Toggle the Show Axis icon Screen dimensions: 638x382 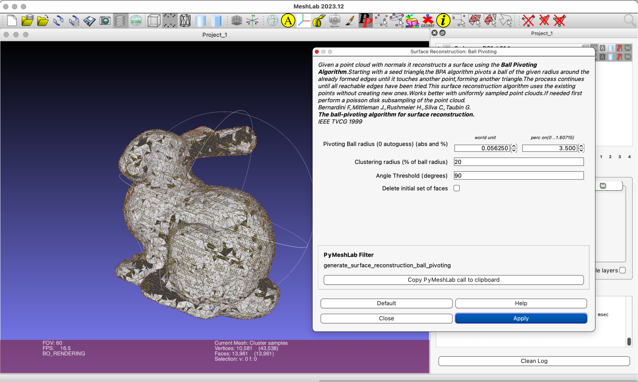pos(252,21)
